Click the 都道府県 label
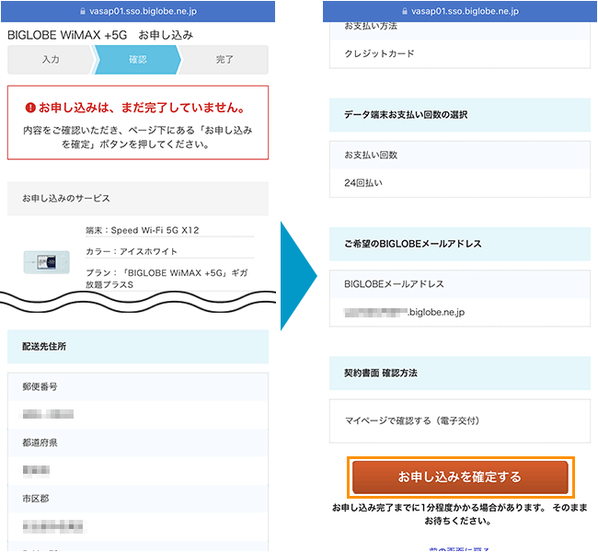The height and width of the screenshot is (552, 598). tap(40, 443)
